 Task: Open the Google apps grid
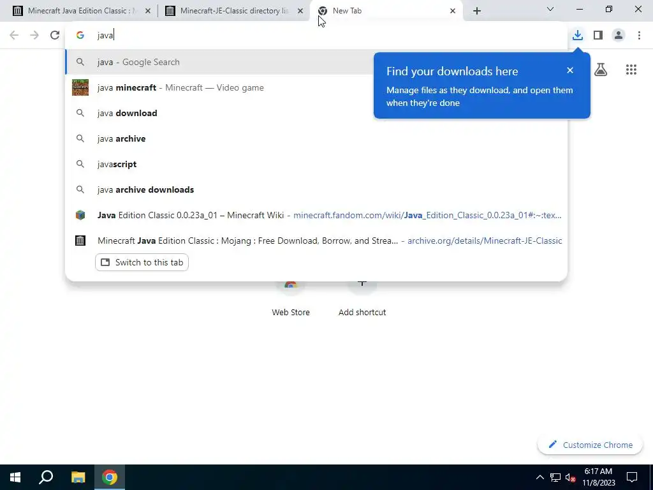click(631, 70)
